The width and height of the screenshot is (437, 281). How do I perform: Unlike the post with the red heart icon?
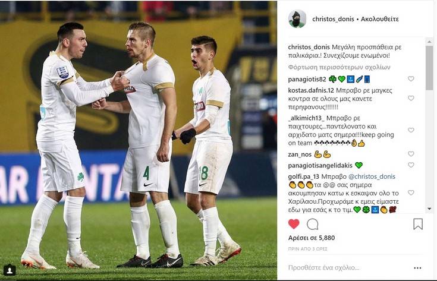click(x=294, y=224)
